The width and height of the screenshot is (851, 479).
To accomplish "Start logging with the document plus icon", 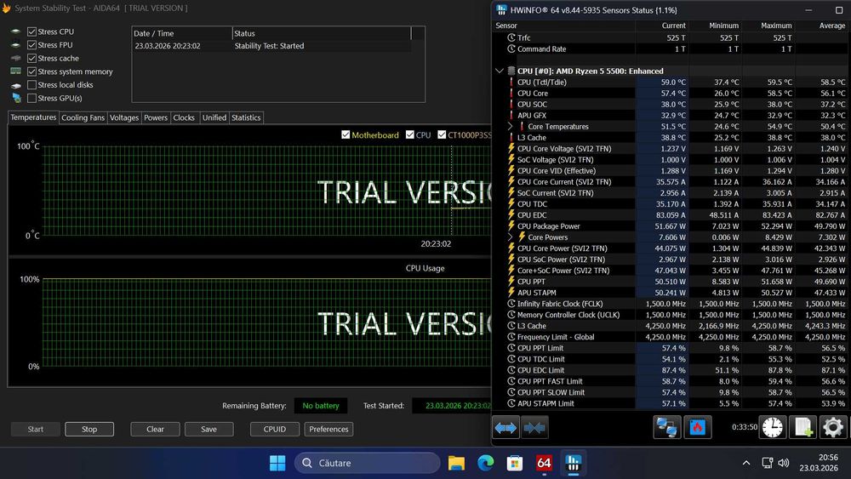I will pos(802,427).
